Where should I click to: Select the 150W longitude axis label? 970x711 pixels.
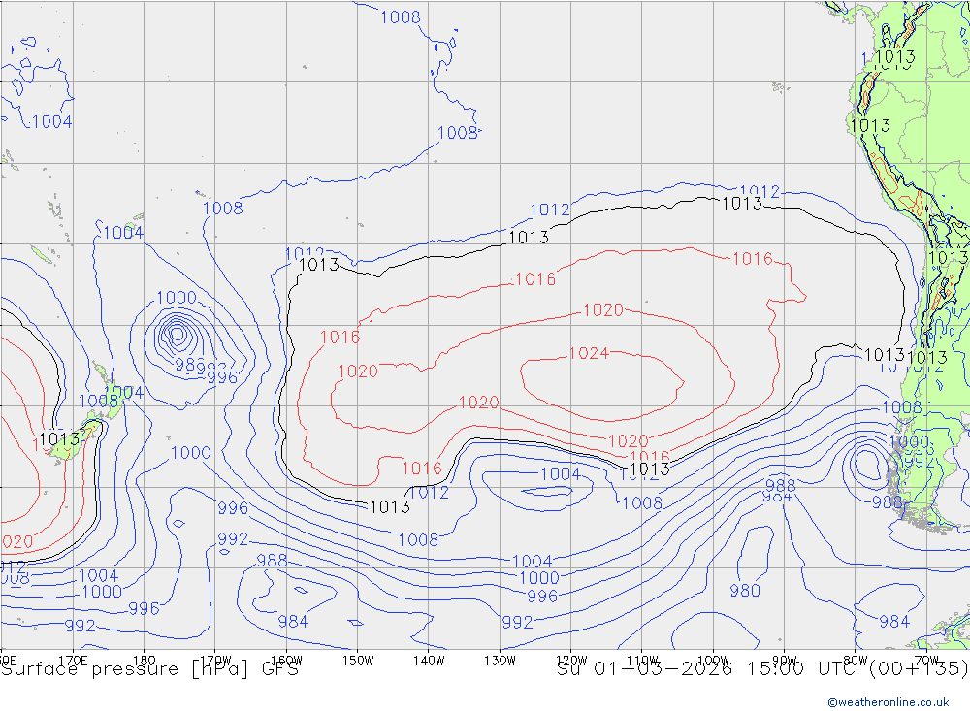click(358, 661)
